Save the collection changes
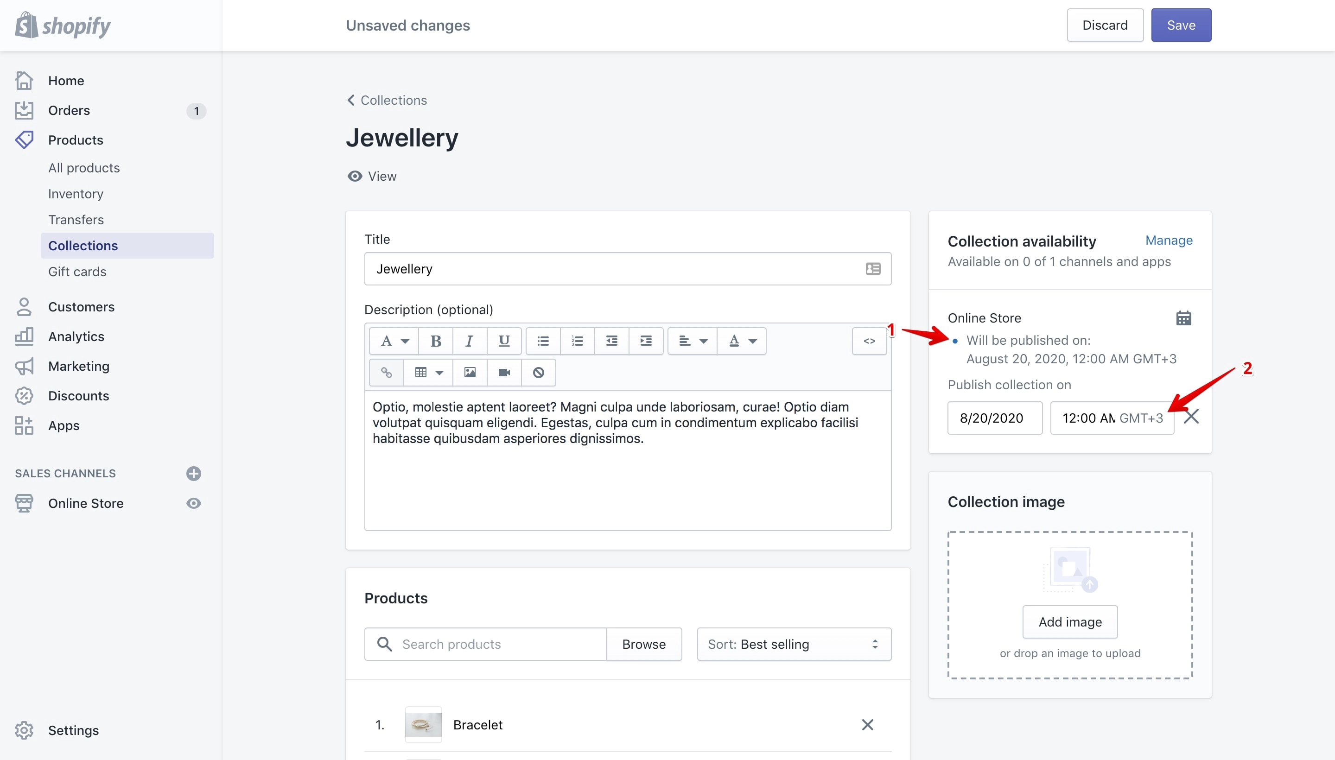The width and height of the screenshot is (1335, 760). (x=1181, y=25)
